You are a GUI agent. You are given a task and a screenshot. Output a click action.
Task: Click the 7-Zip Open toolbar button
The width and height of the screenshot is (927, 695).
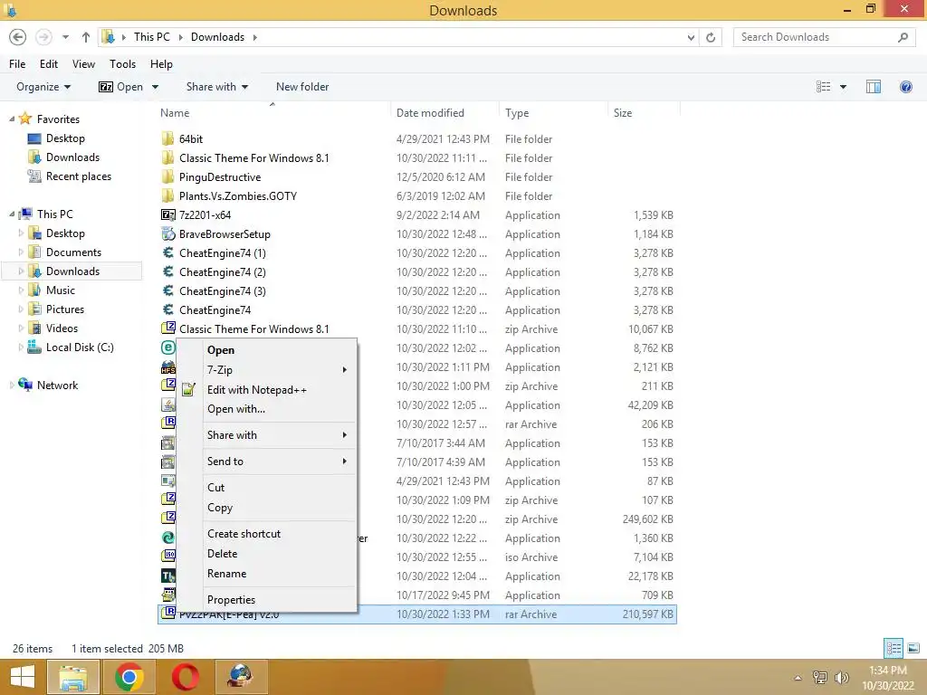click(x=121, y=87)
